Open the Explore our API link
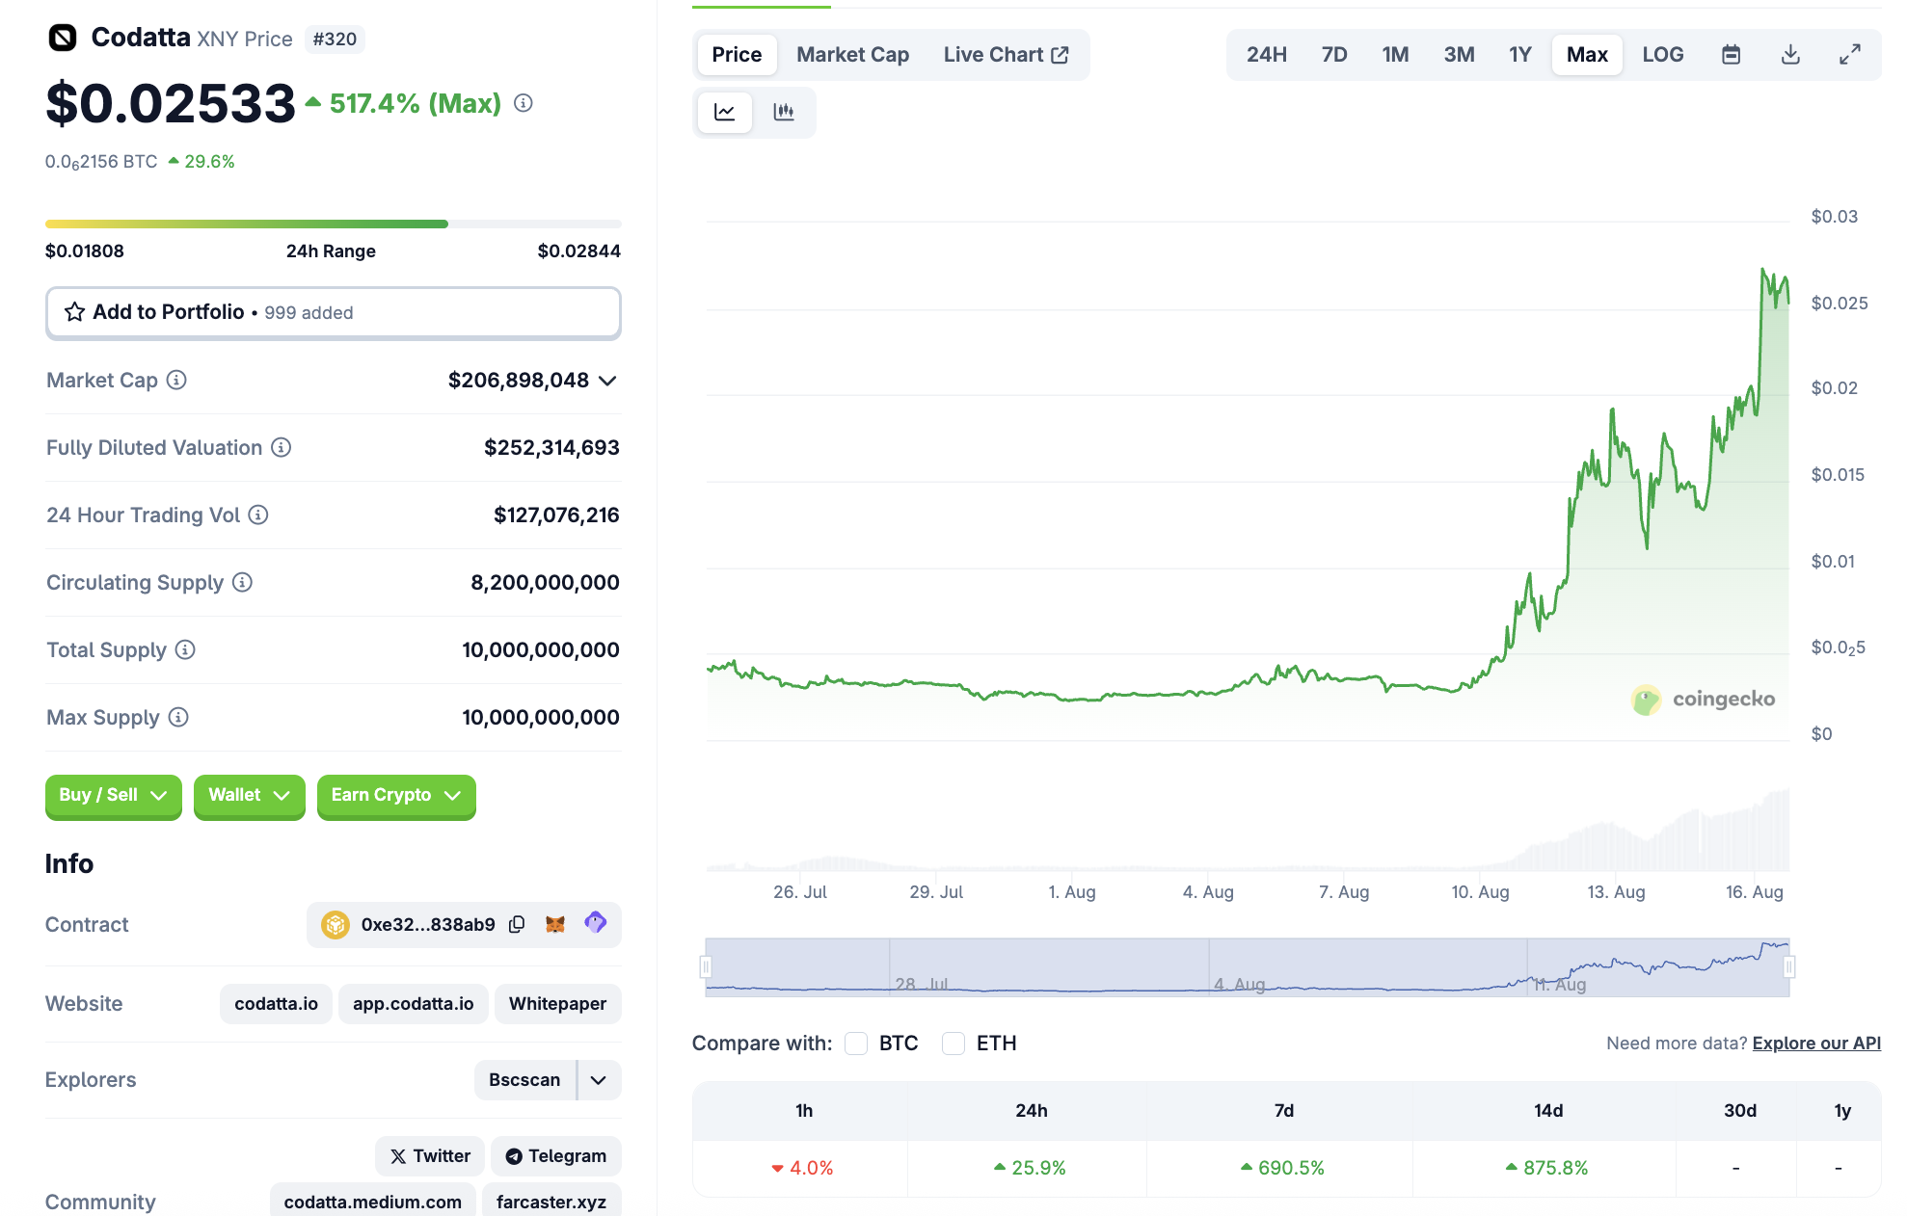Viewport: 1907px width, 1216px height. (x=1815, y=1044)
